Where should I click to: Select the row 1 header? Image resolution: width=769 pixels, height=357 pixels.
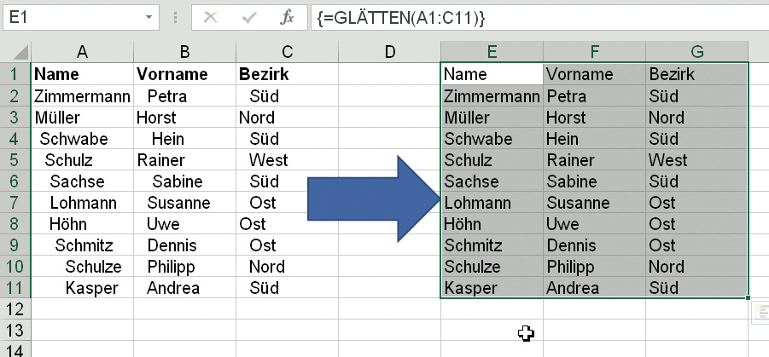[15, 74]
